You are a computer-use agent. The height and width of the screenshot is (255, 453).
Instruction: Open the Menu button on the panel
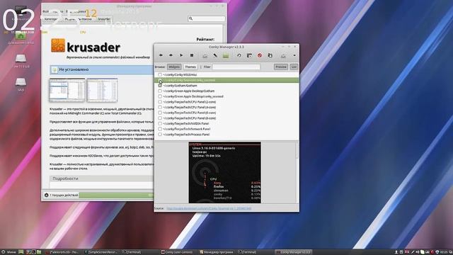[x=8, y=252]
